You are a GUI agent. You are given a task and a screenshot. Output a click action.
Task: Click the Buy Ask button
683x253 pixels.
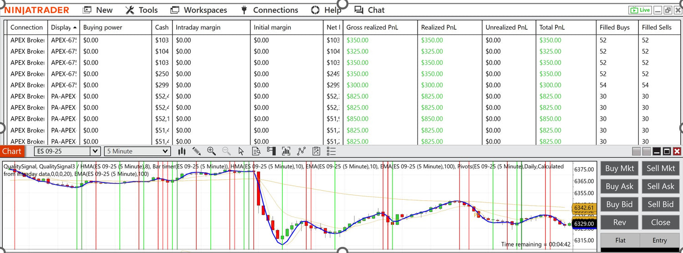619,187
